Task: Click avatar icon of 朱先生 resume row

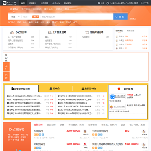Action: click(x=117, y=40)
